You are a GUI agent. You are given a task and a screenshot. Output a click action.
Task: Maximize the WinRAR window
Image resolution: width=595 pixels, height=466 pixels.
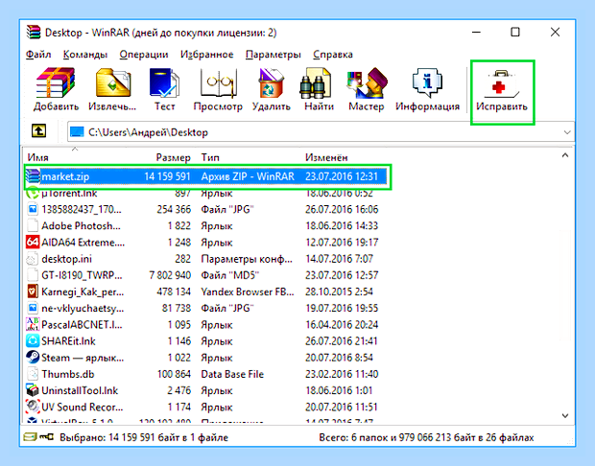515,33
